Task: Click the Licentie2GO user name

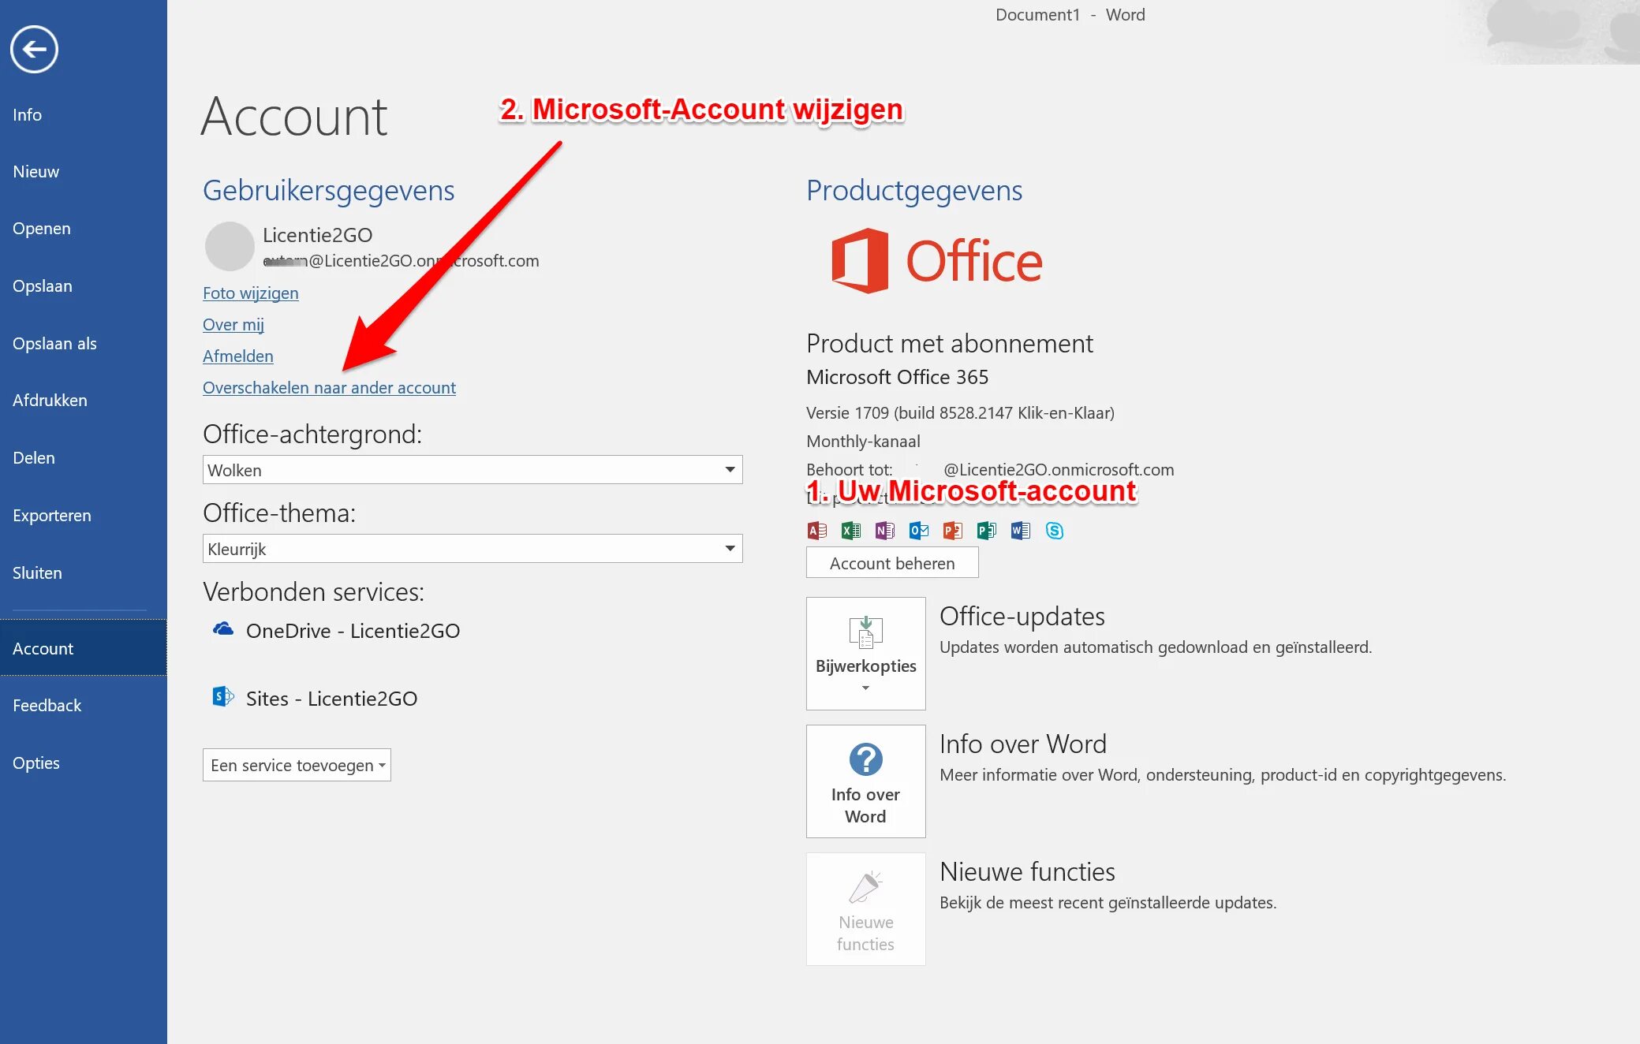Action: (317, 235)
